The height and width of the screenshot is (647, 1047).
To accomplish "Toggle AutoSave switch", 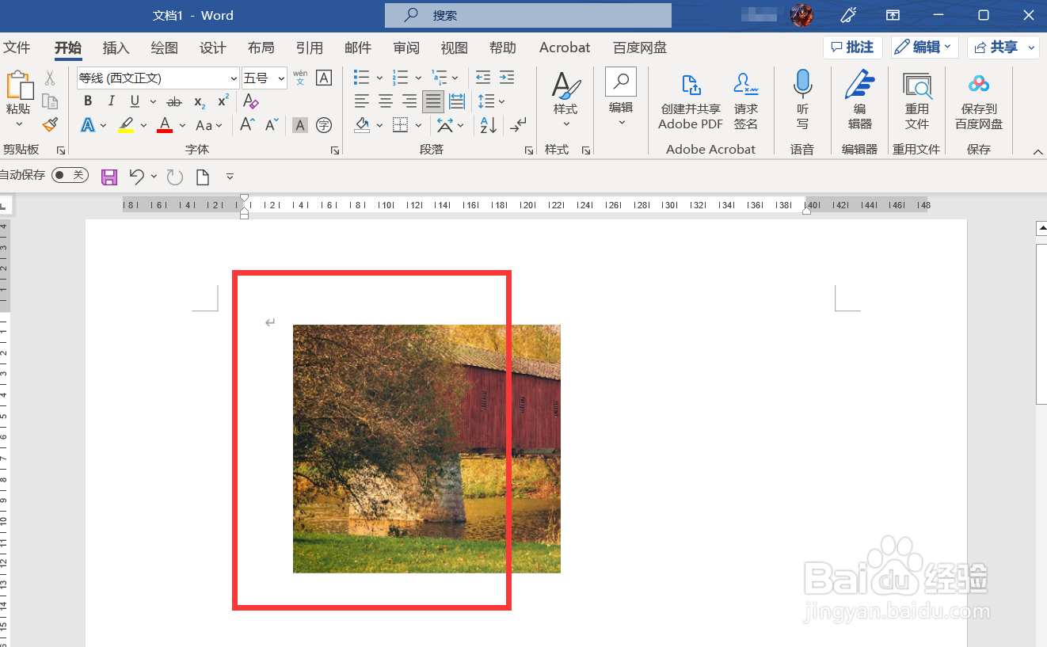I will [x=70, y=175].
